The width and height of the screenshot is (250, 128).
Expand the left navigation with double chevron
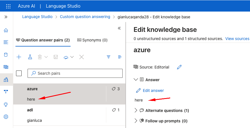(x=6, y=17)
